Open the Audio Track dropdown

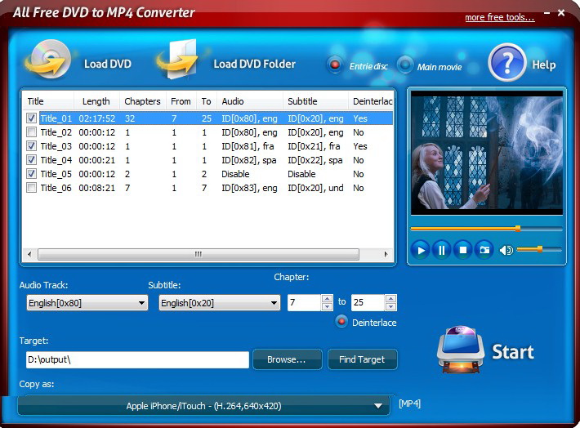point(87,303)
